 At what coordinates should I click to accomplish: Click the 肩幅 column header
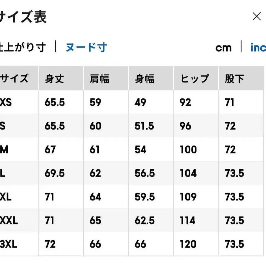[100, 79]
